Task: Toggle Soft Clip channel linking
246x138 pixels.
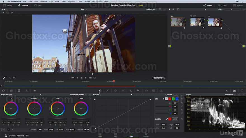Action: 167,119
